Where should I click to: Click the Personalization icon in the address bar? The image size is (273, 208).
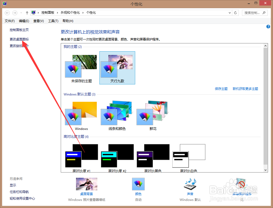coord(33,12)
